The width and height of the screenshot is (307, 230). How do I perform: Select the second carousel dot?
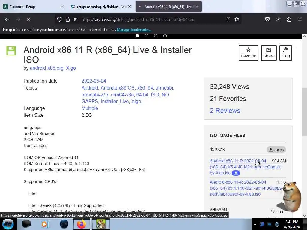146,36
